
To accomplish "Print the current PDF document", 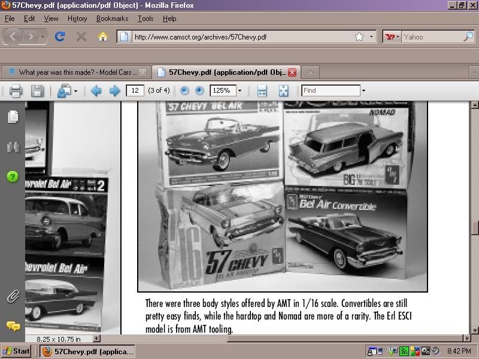I will pyautogui.click(x=16, y=90).
